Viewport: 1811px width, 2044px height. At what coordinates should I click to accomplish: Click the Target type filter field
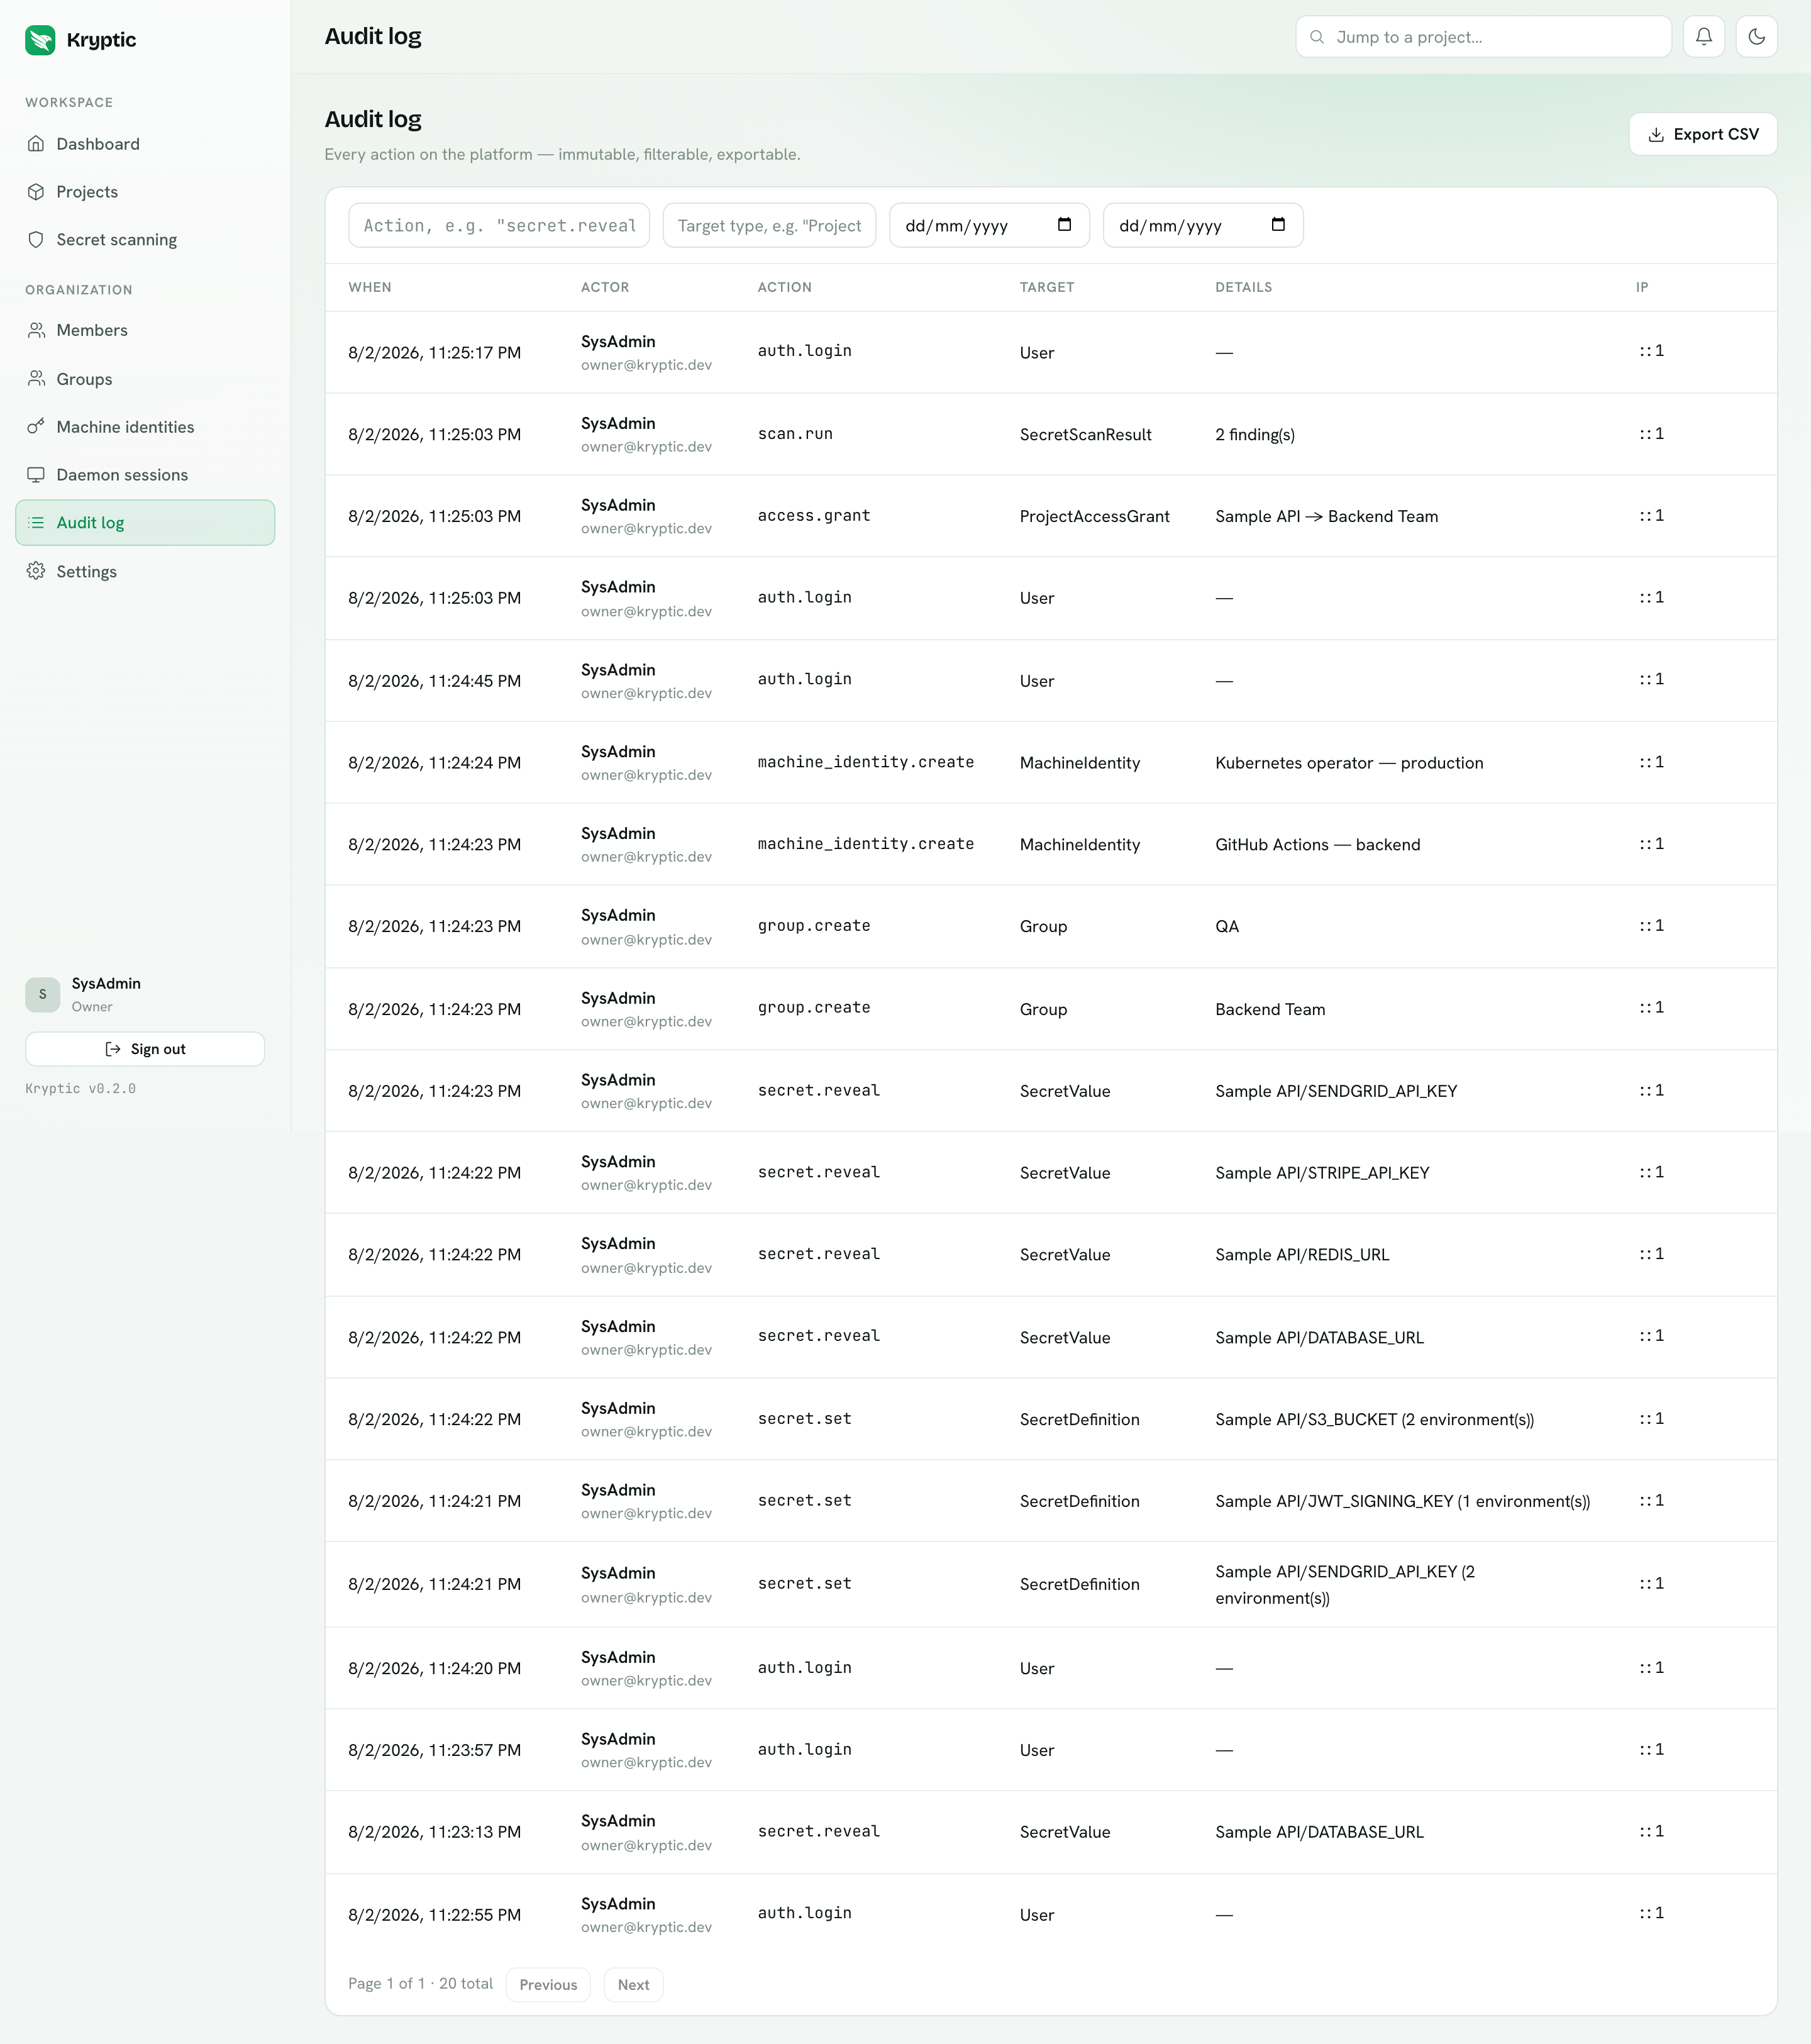point(769,225)
